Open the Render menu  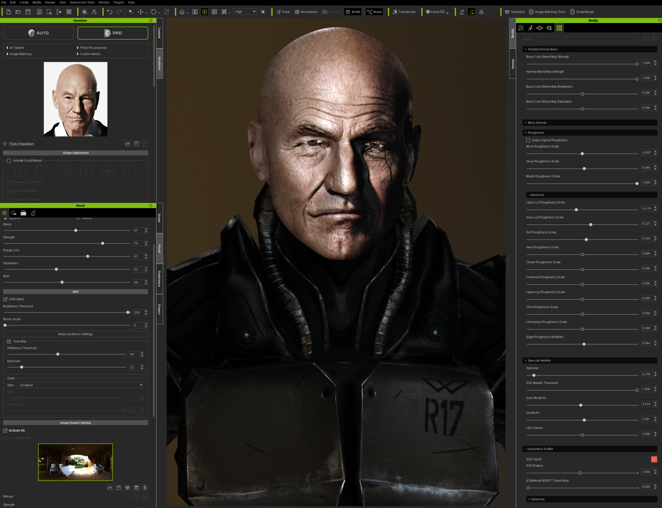(x=50, y=2)
